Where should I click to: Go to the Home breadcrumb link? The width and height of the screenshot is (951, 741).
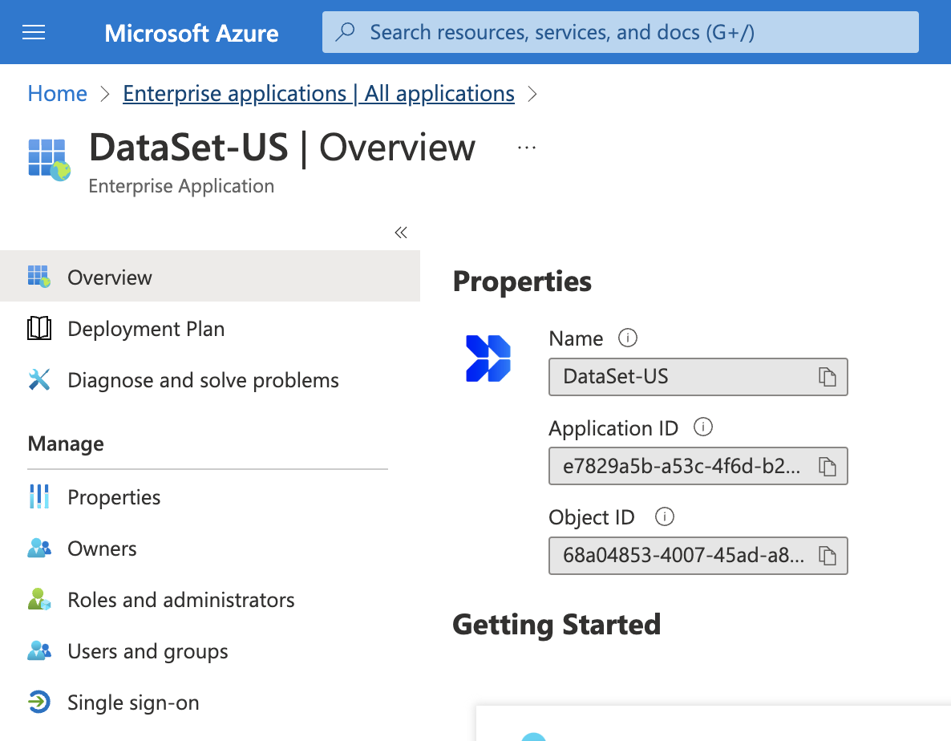point(57,94)
